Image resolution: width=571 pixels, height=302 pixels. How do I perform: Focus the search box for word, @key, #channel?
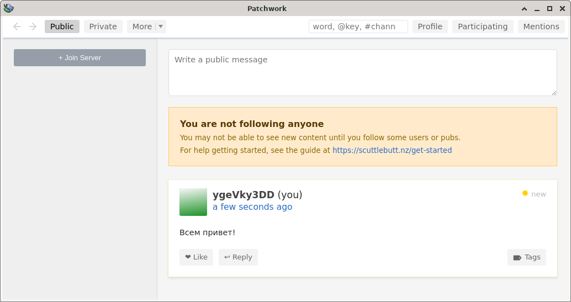tap(358, 27)
